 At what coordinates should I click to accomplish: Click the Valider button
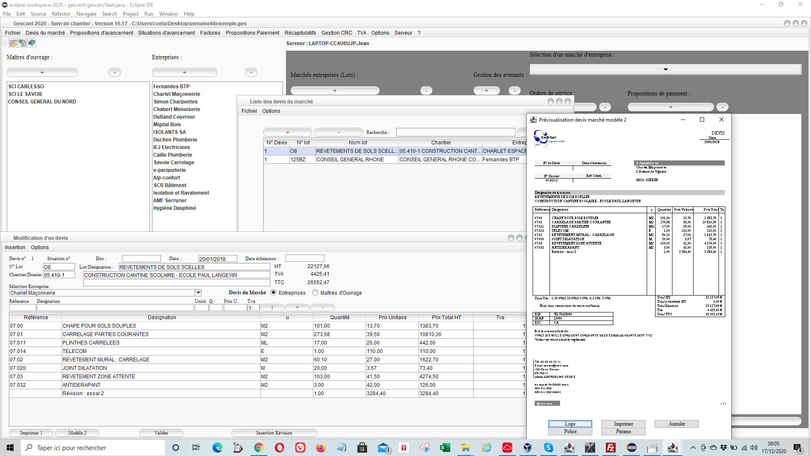tap(161, 433)
